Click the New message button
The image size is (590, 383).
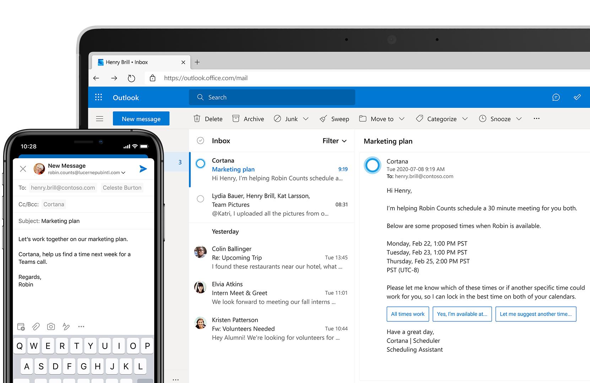[x=141, y=118]
